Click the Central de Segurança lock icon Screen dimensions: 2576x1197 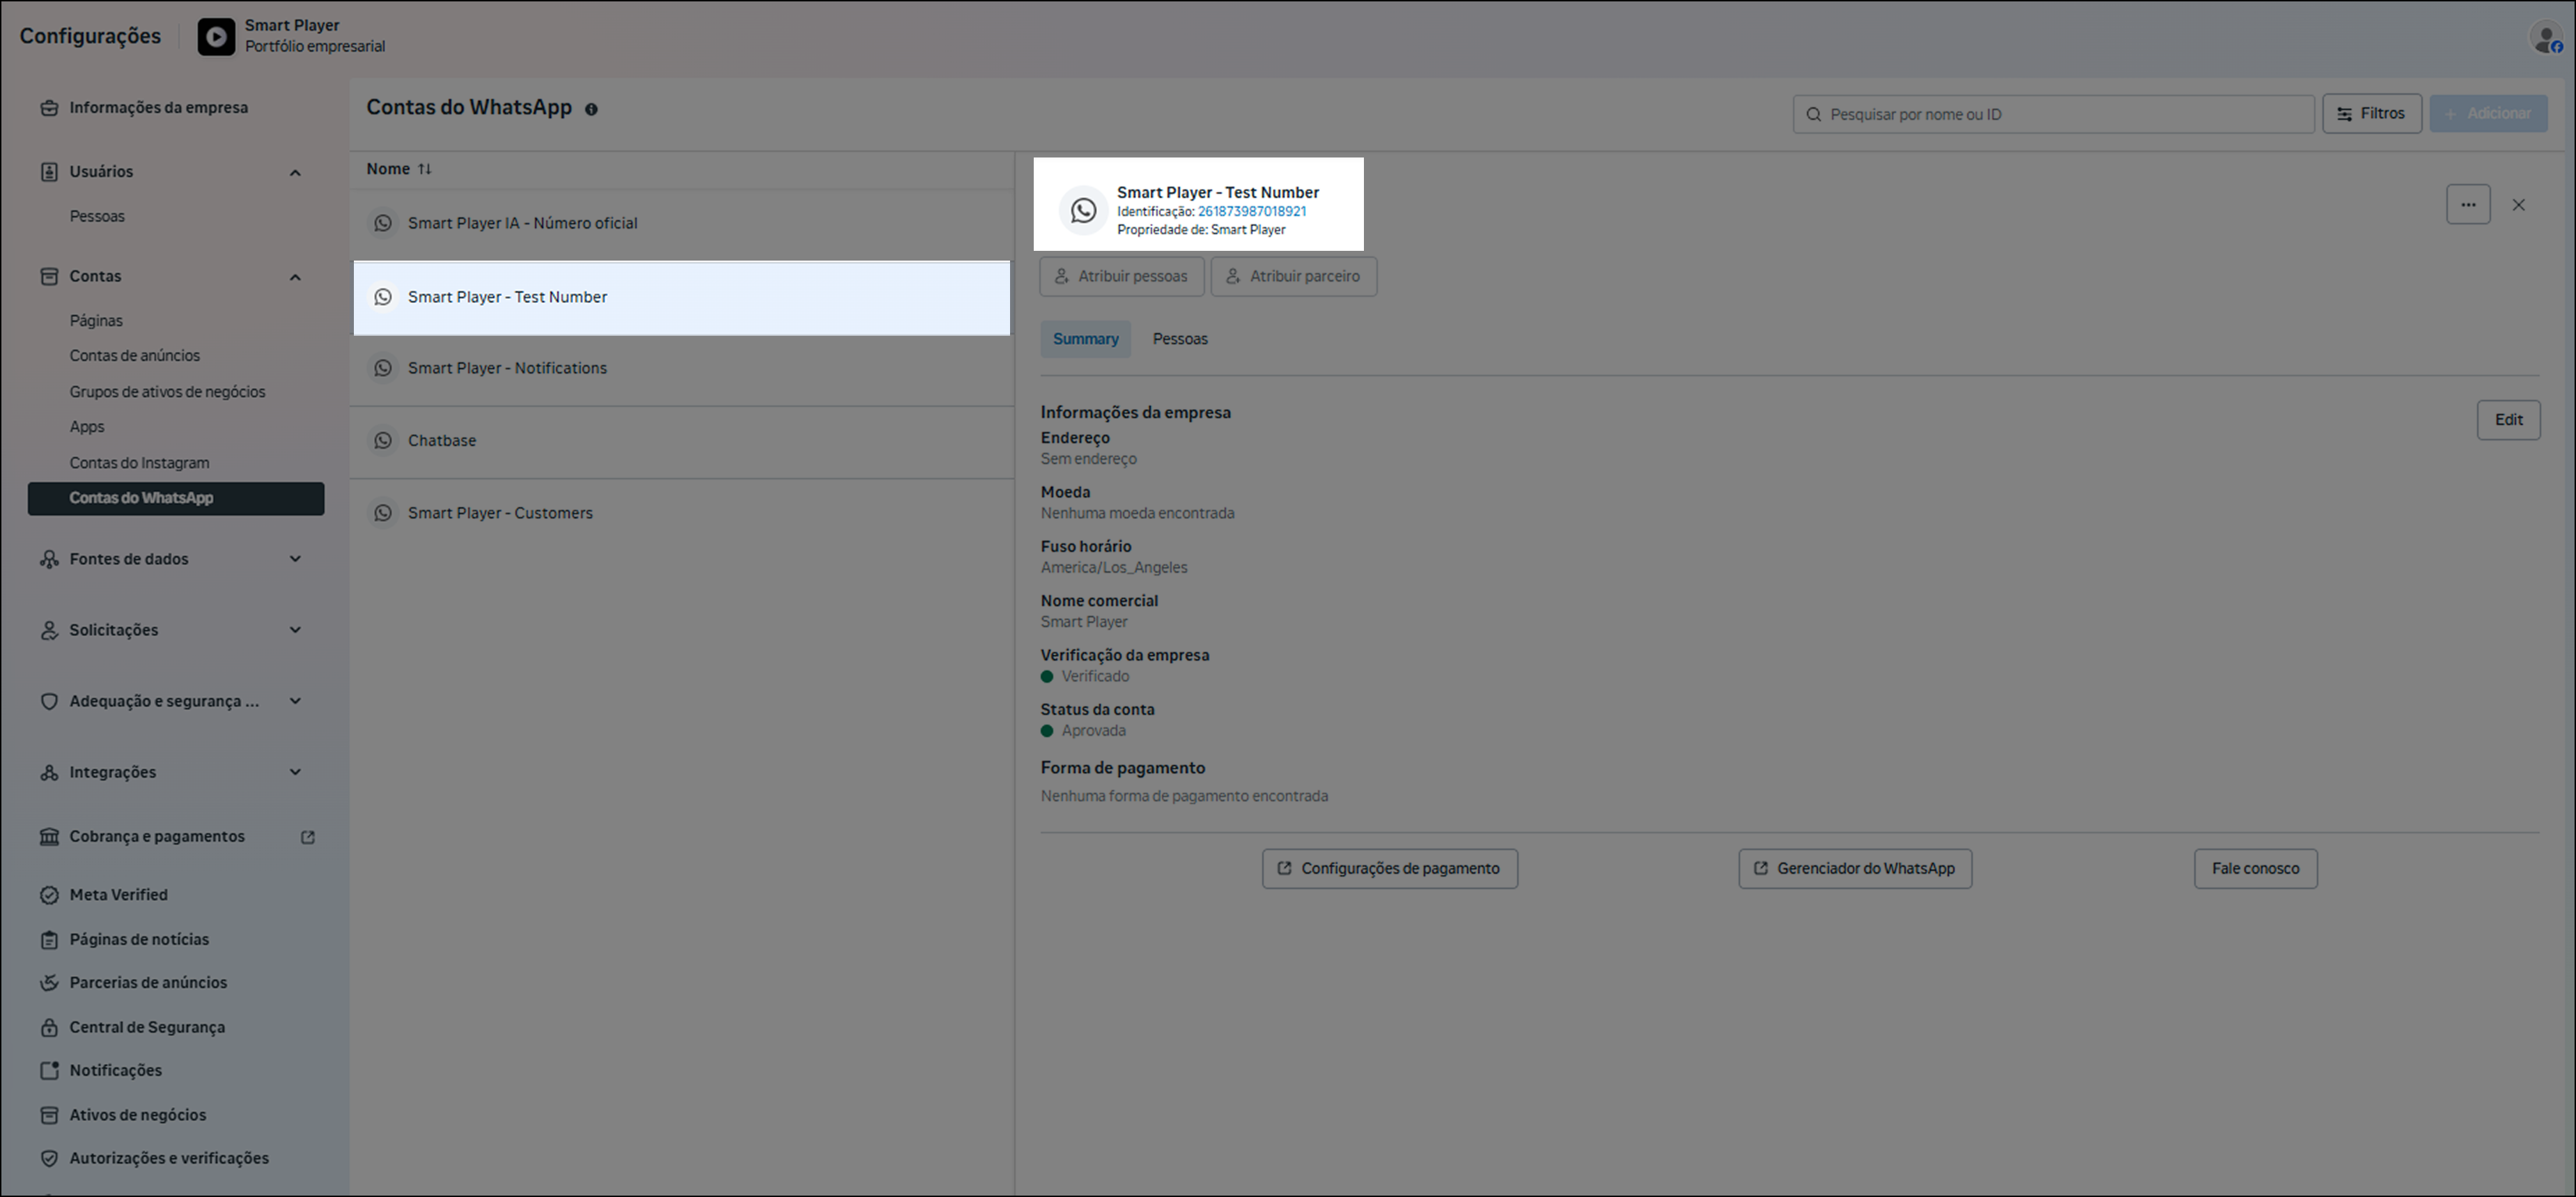coord(49,1027)
